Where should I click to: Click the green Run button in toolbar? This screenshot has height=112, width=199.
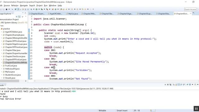[x=36, y=9]
